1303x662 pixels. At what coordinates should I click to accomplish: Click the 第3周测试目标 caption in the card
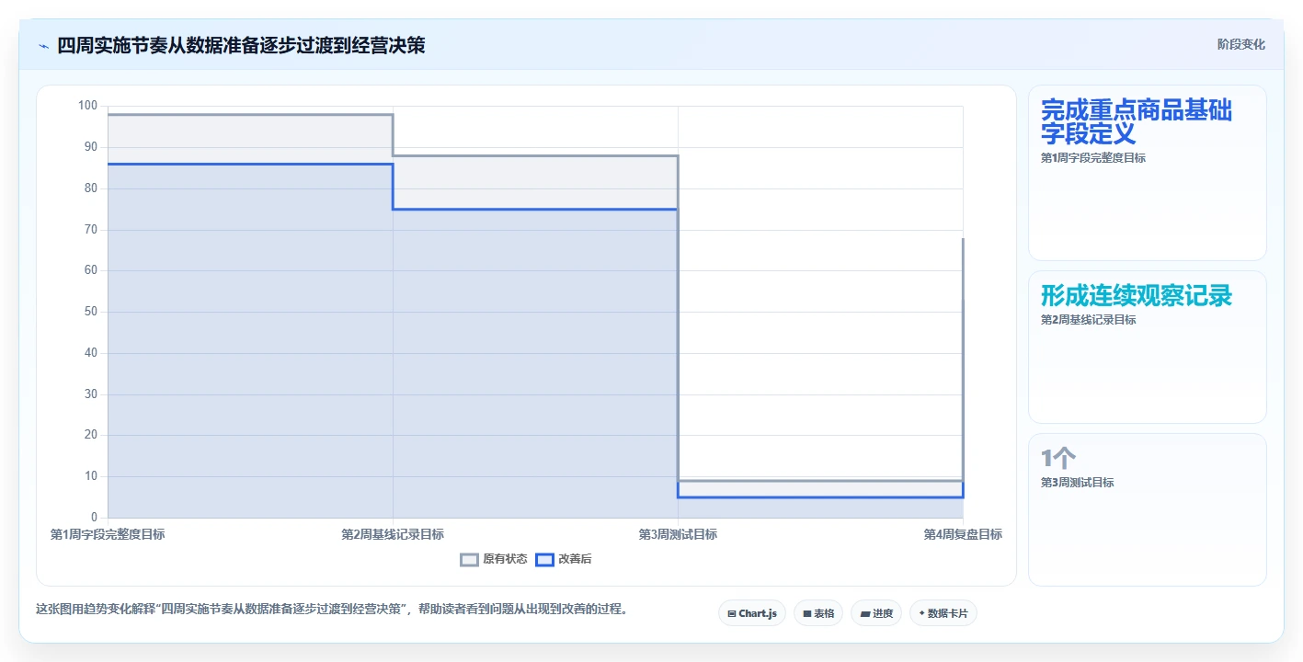pyautogui.click(x=1078, y=483)
